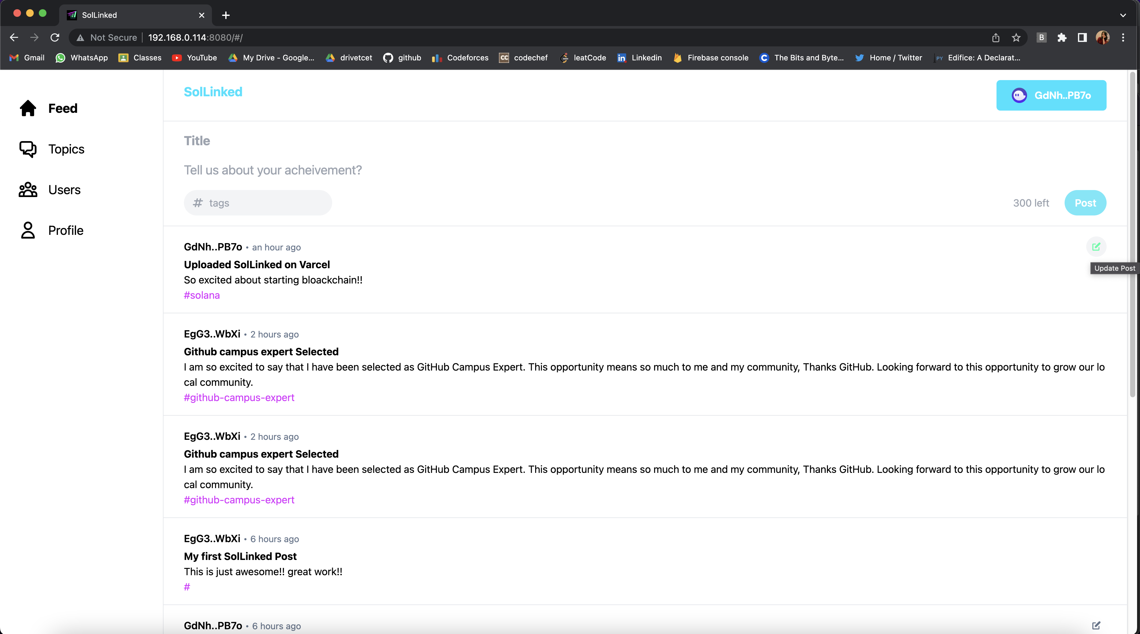Open the #solana tag link
This screenshot has height=634, width=1140.
pos(202,295)
